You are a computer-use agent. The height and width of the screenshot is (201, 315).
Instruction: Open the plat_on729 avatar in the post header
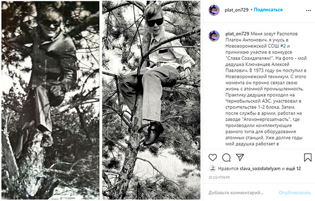coord(214,10)
